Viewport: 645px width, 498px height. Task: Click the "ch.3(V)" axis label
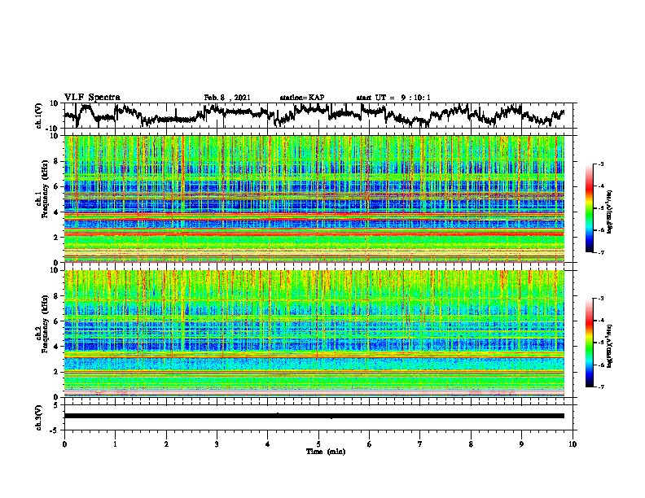tap(39, 417)
